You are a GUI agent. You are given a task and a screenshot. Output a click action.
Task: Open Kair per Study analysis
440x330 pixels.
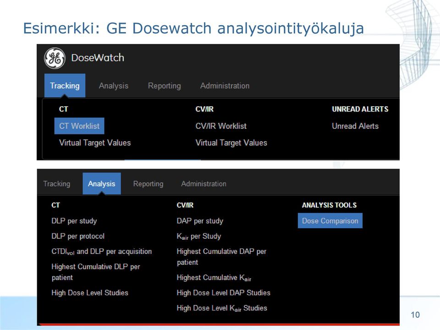click(198, 236)
